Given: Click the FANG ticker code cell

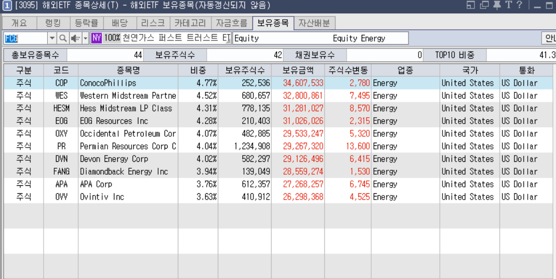Looking at the screenshot, I should coord(61,171).
